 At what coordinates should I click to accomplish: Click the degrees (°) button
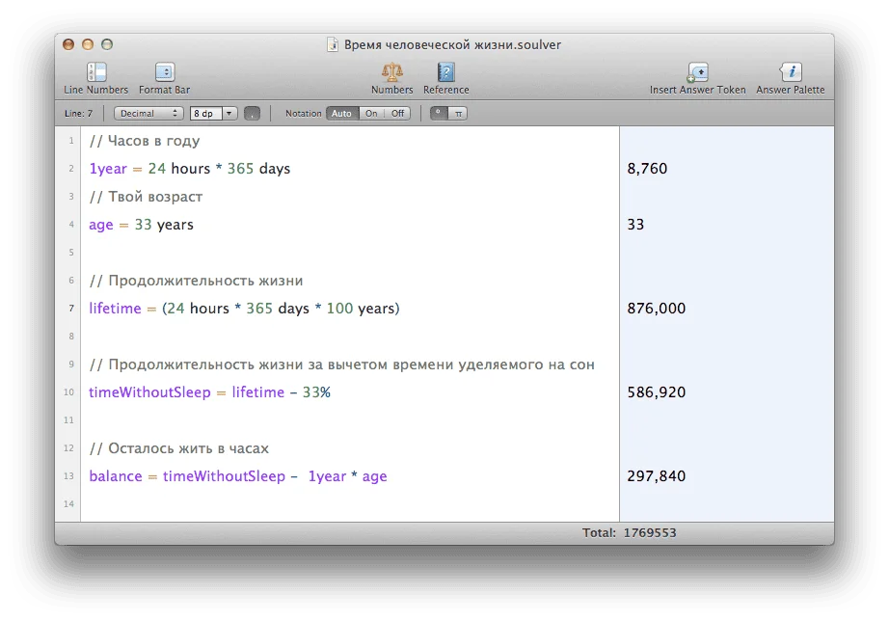click(440, 113)
